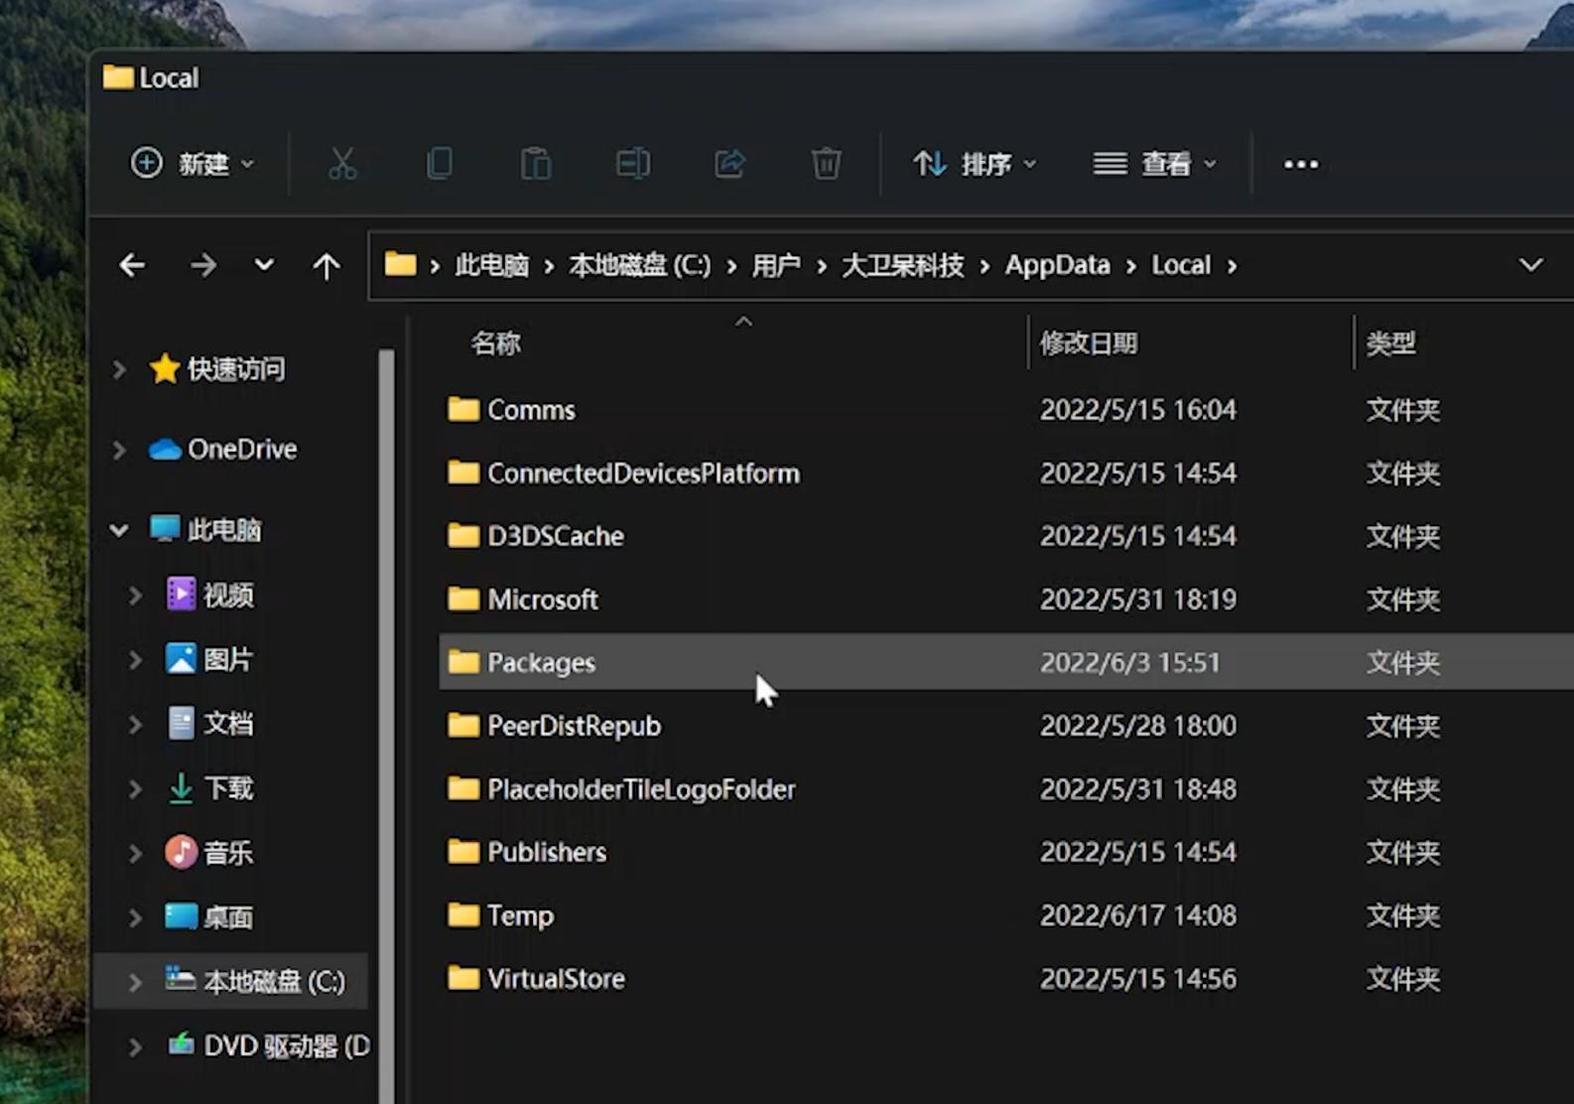Expand the 快速访问 tree node
This screenshot has height=1104, width=1574.
click(x=119, y=369)
